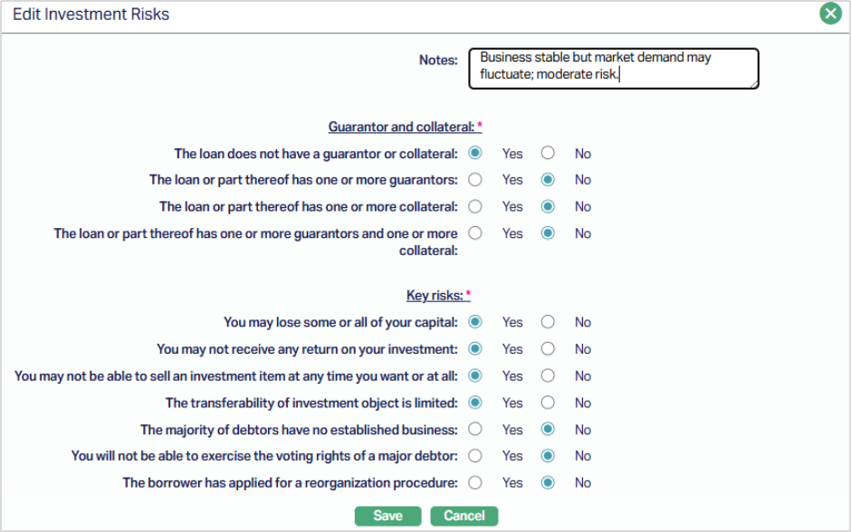Screen dimensions: 851x532
Task: Choose No for borrower reorganization procedure
Action: 548,483
